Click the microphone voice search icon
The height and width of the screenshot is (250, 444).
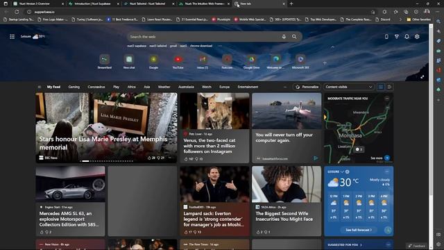pos(284,37)
